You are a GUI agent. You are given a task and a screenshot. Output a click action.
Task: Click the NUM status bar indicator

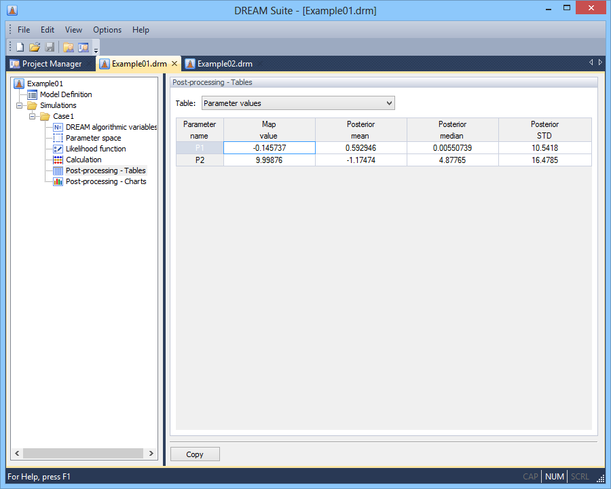(x=555, y=477)
